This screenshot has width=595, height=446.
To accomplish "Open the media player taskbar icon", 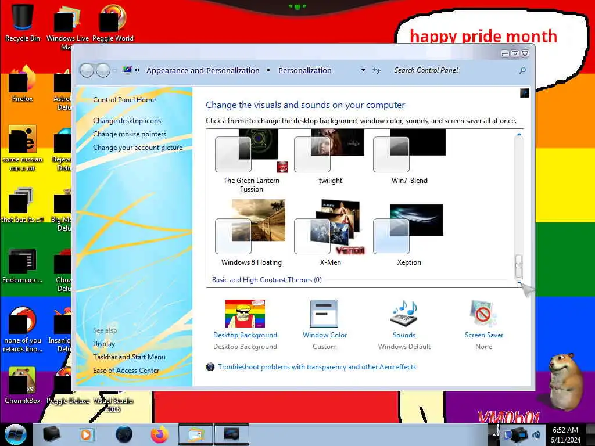I will coord(87,434).
